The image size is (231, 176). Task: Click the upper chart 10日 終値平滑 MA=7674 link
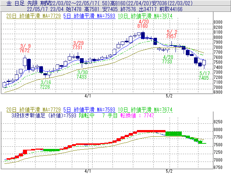(145, 16)
